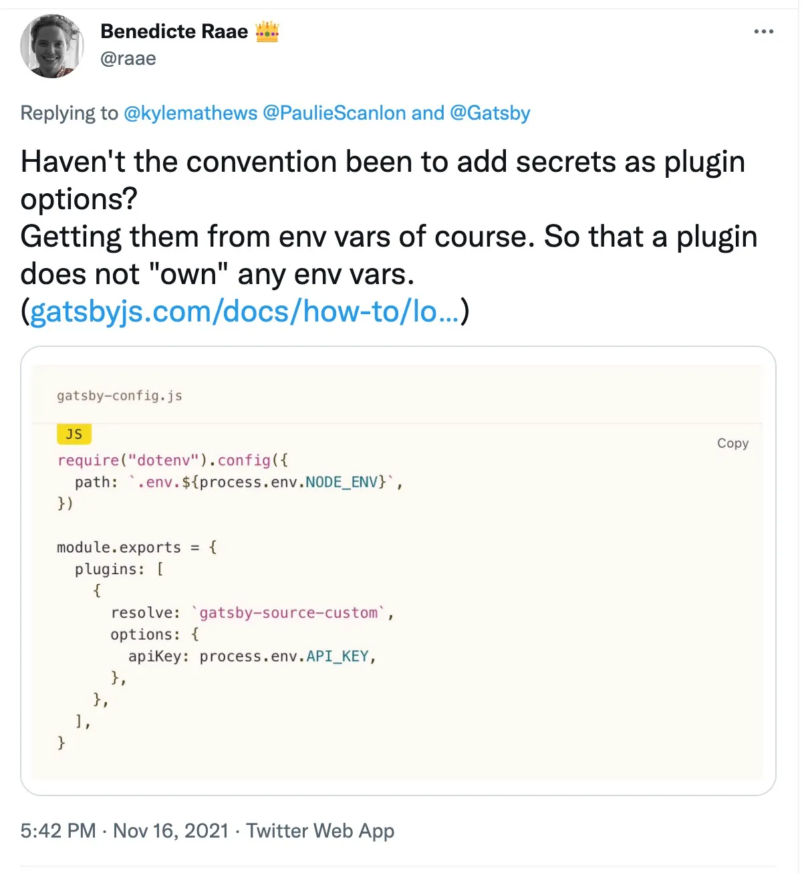Open @kylemathews profile link
Image resolution: width=806 pixels, height=873 pixels.
click(189, 113)
